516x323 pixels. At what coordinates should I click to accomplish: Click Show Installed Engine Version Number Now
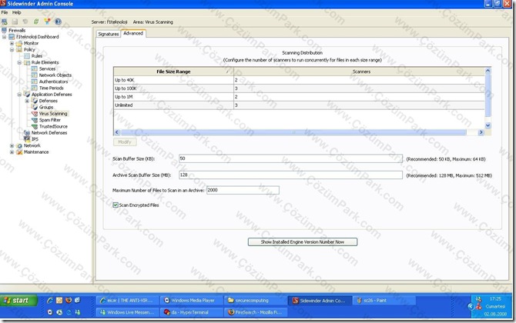(303, 241)
